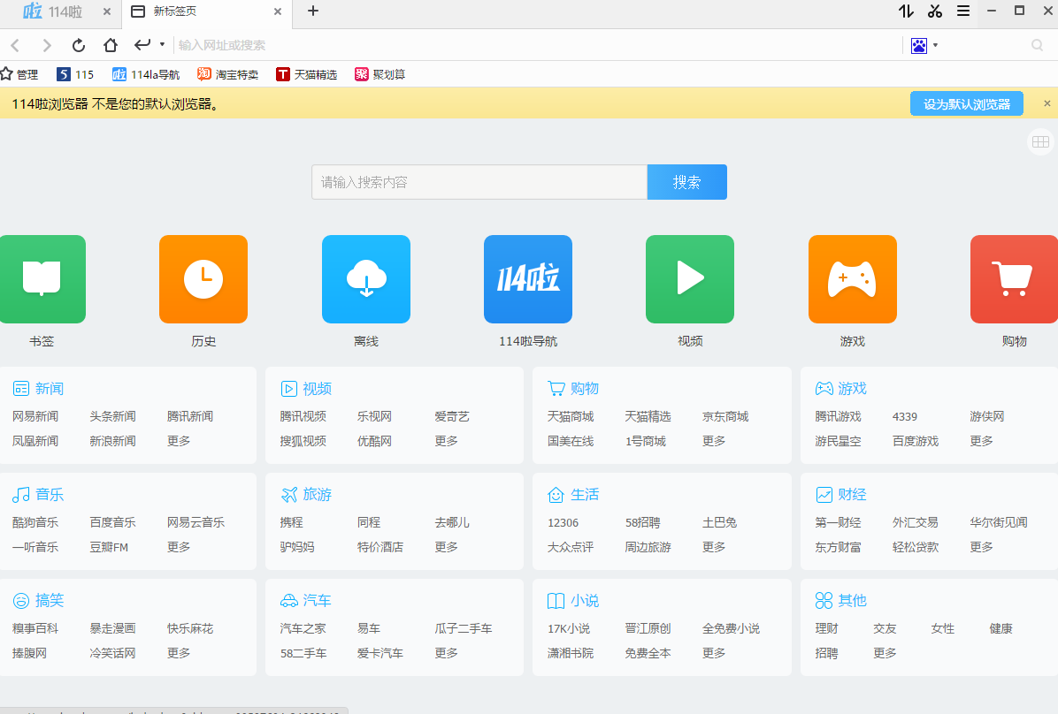Image resolution: width=1058 pixels, height=714 pixels.
Task: Open the Bookmarks 书签 tile
Action: point(42,279)
